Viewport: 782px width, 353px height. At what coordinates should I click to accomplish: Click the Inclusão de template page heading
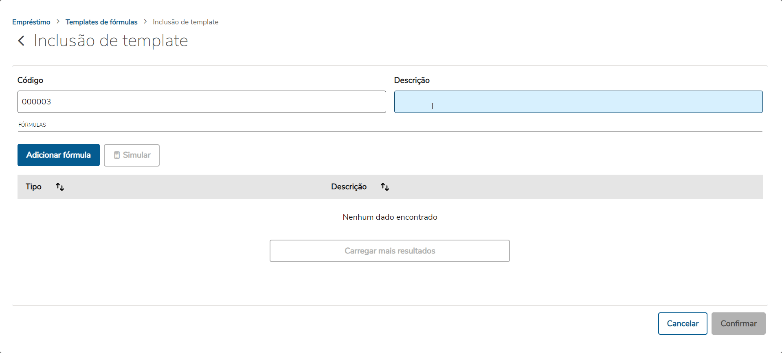pos(111,41)
